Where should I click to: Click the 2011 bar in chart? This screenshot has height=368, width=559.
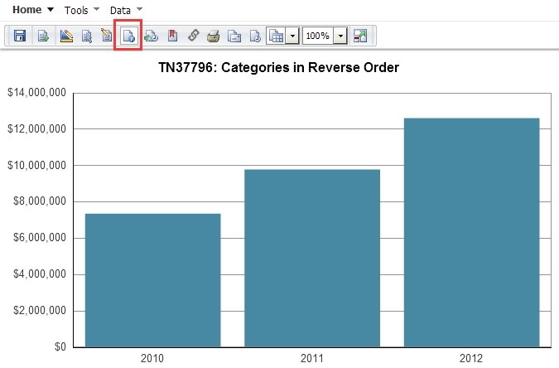(312, 258)
